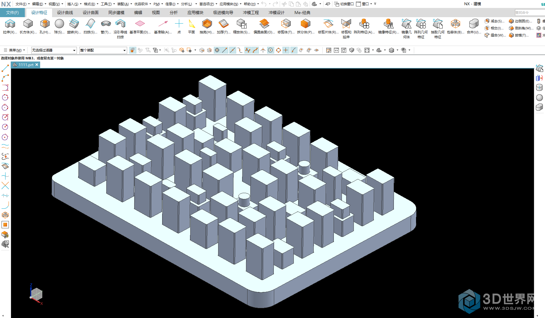Screen dimensions: 545x318
Task: Open the selection scope dropdown (整个装配)
Action: (x=103, y=50)
